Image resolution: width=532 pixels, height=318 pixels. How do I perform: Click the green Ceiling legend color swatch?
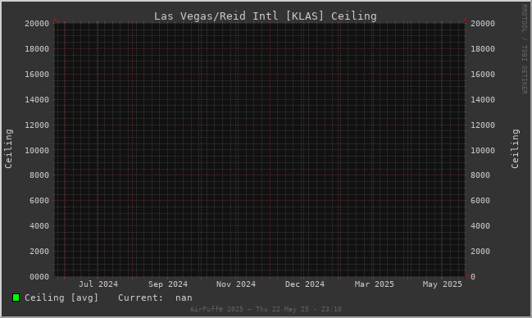(16, 298)
